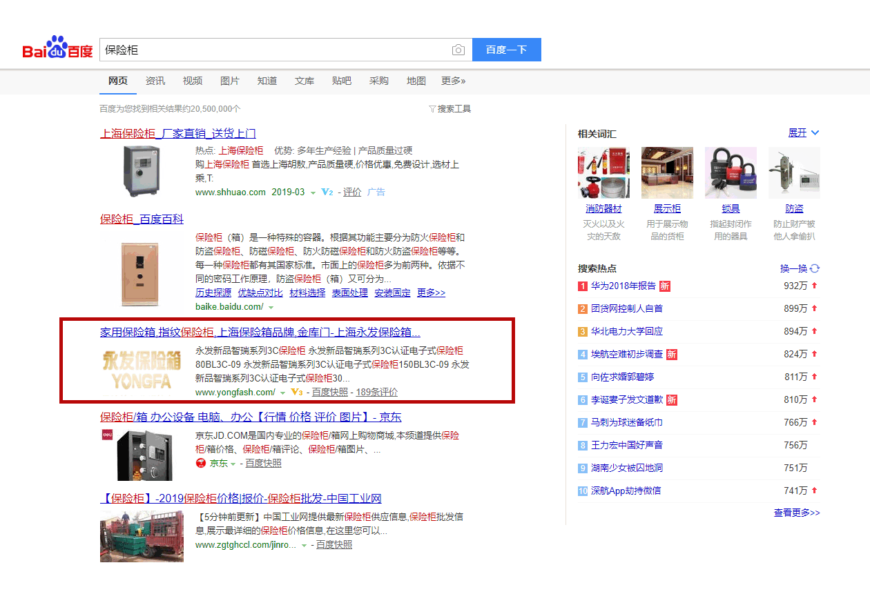Screen dimensions: 870x594
Task: Open 百度快照 for the zgtghccl.com result
Action: (x=334, y=544)
